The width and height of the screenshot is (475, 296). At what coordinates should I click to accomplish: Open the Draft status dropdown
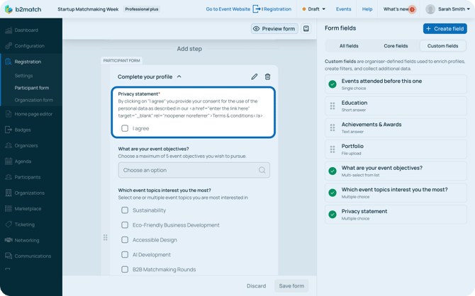314,9
